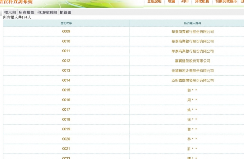Select registration number 0013

click(66, 71)
